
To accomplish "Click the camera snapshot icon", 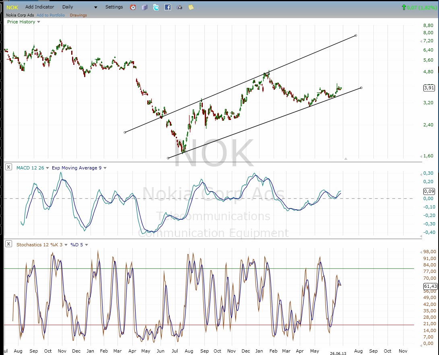I will click(179, 7).
